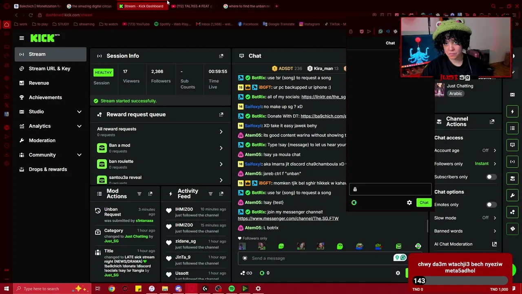Click the Windows Start button
Screen dimensions: 522x294
pyautogui.click(x=7, y=289)
